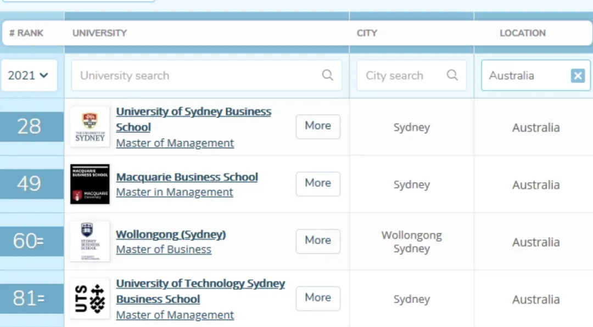Open the Master in Management program link
This screenshot has width=593, height=327.
click(175, 192)
